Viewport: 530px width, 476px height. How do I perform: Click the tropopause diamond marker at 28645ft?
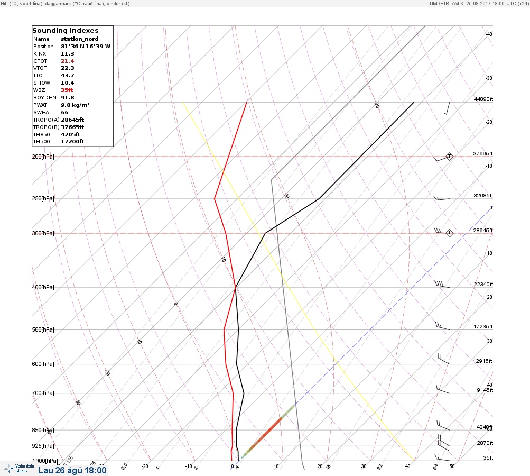click(x=449, y=233)
